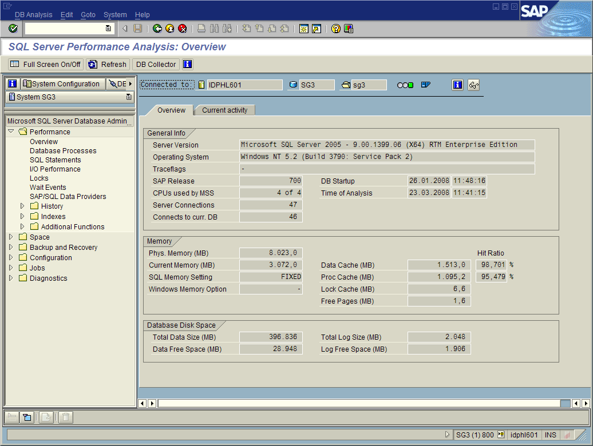Click the Find Next binoculars icon

227,29
